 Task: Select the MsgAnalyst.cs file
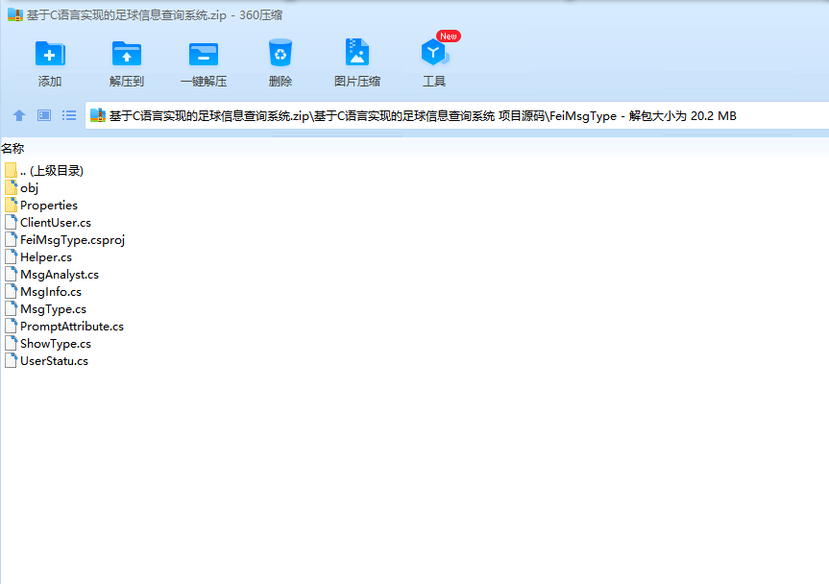point(60,275)
